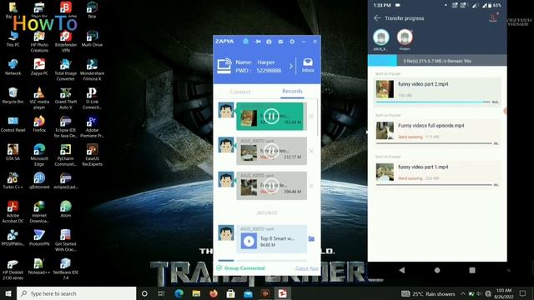Screen dimensions: 534x300
Task: Pause the waiting 394.44 M transfer
Action: click(x=271, y=186)
